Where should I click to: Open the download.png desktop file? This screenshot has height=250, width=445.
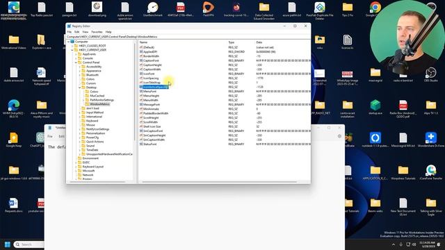click(x=97, y=10)
